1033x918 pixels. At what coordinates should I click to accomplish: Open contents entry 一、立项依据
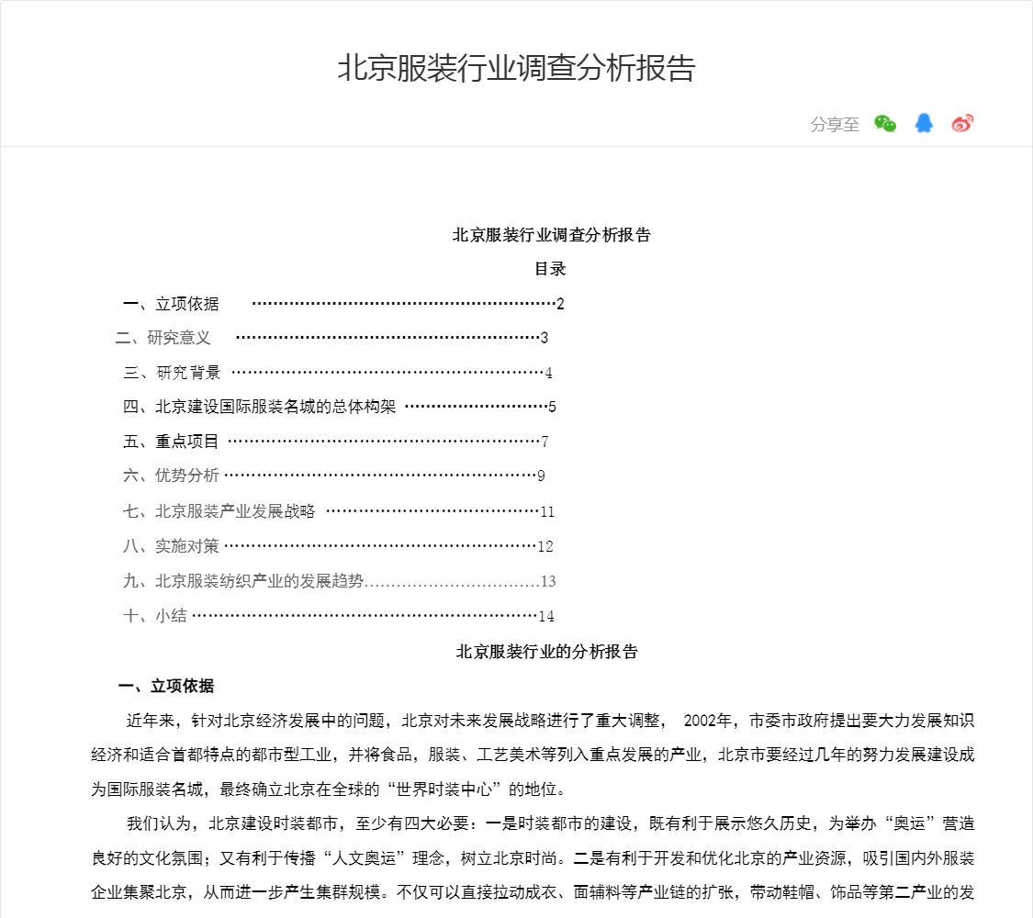[x=343, y=304]
